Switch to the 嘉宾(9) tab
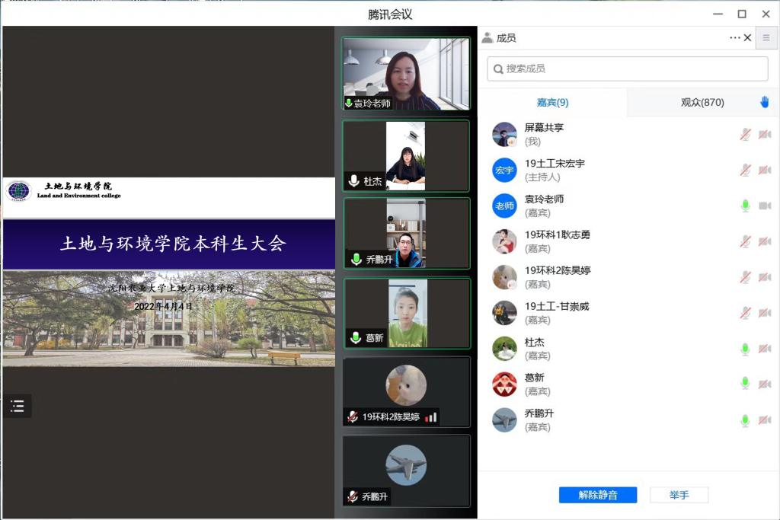This screenshot has height=520, width=780. click(552, 102)
